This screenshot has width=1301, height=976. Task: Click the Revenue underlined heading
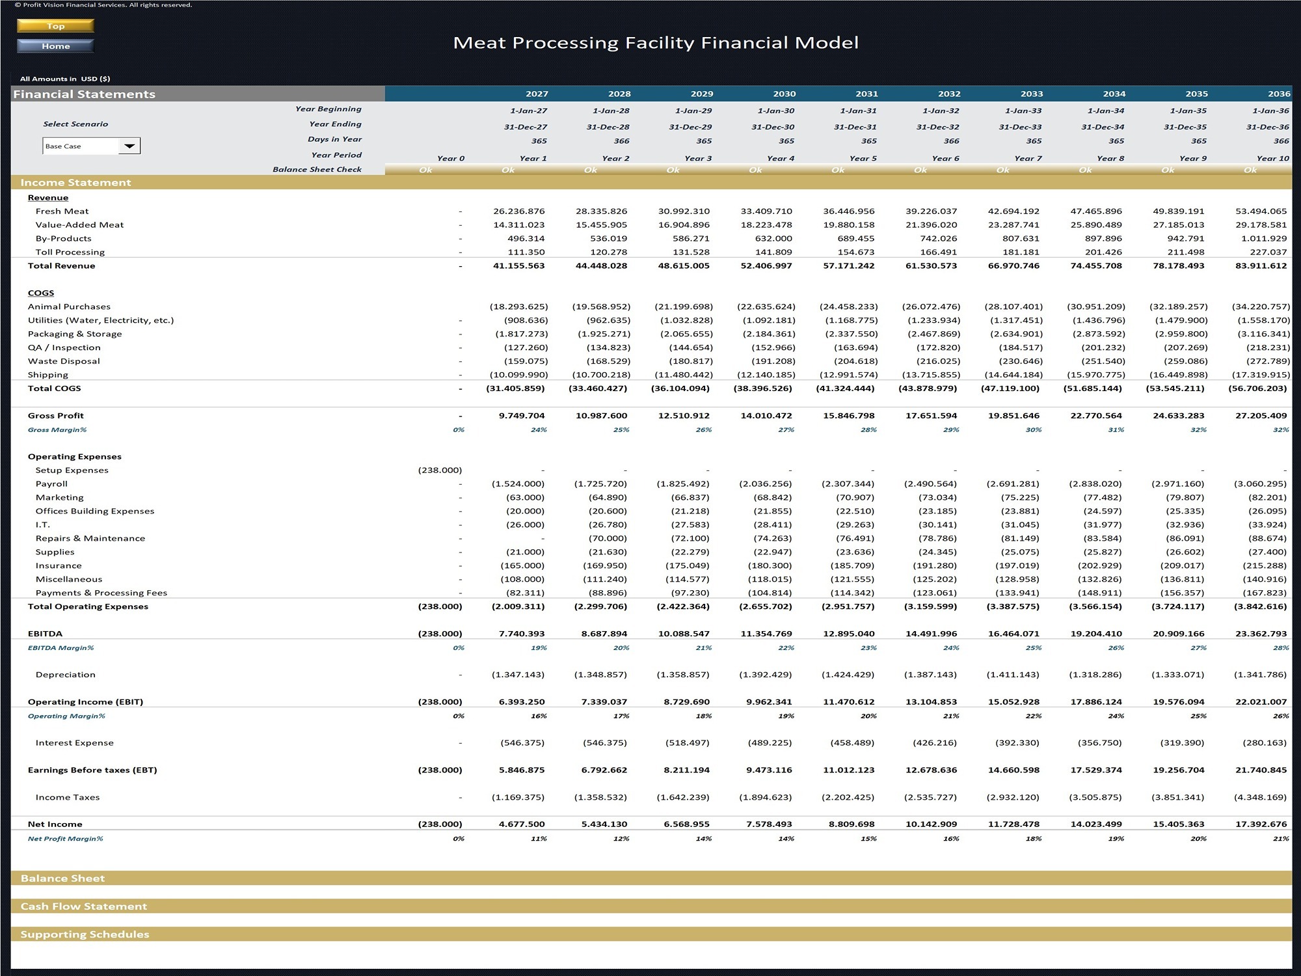47,197
